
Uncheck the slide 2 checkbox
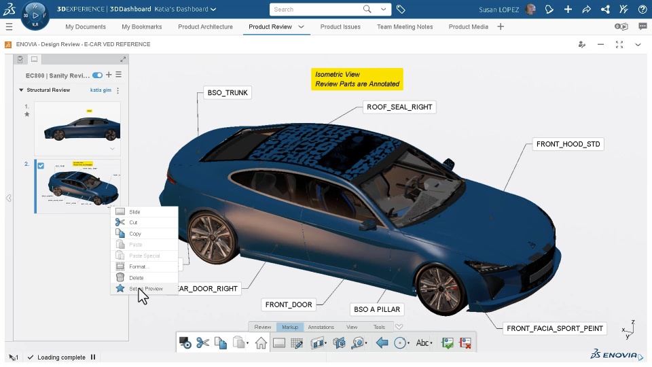[41, 166]
